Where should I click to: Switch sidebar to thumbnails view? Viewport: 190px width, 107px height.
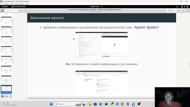(3, 96)
